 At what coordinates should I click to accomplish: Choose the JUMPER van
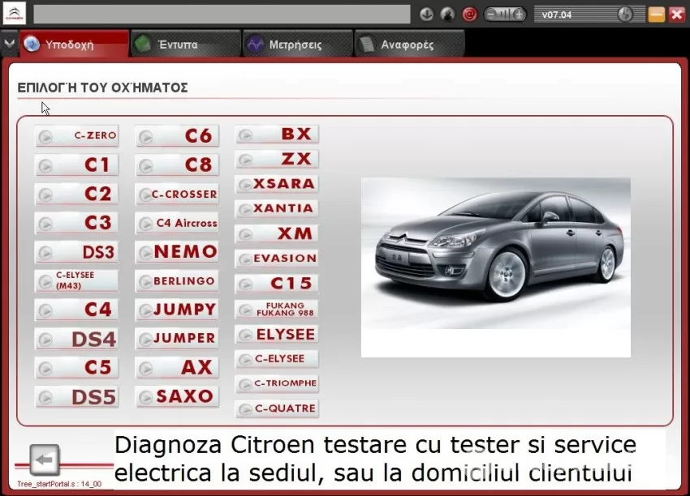click(x=177, y=339)
